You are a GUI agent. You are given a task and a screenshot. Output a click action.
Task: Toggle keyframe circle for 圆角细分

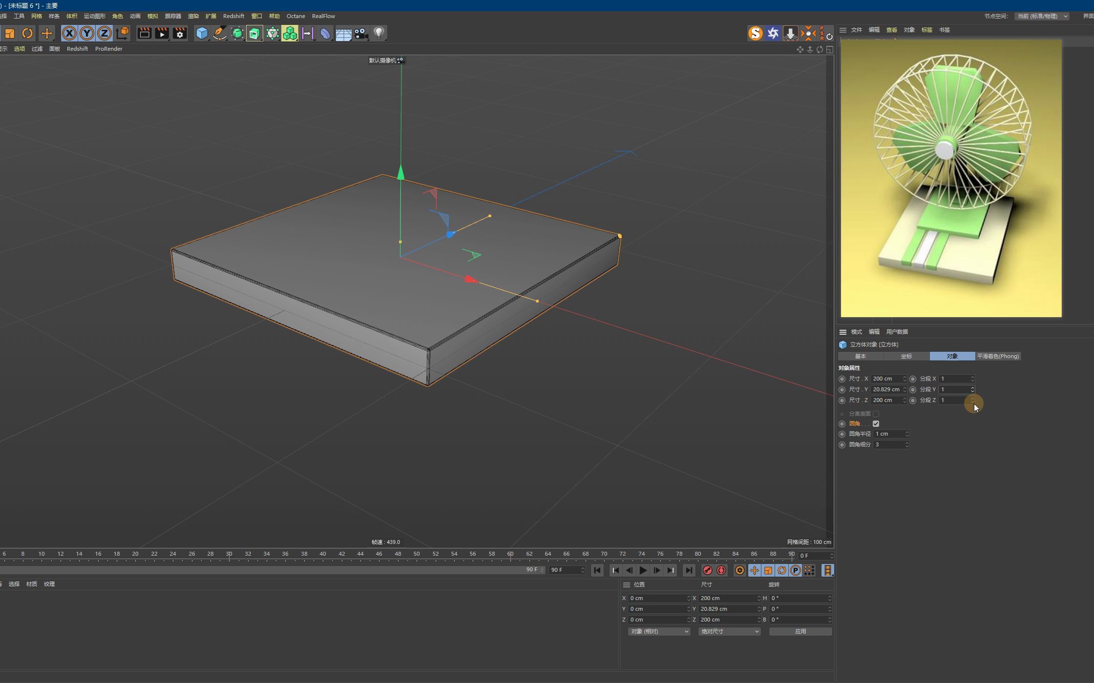(842, 445)
